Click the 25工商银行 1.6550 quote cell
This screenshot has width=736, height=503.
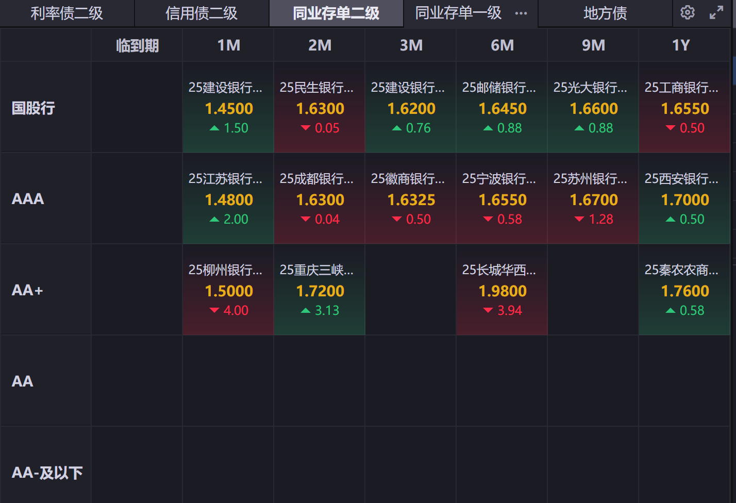pyautogui.click(x=684, y=108)
